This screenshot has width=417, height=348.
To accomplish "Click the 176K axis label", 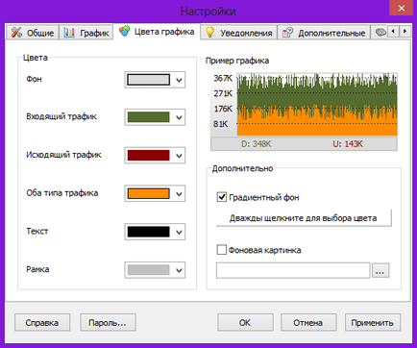I will pyautogui.click(x=223, y=109).
